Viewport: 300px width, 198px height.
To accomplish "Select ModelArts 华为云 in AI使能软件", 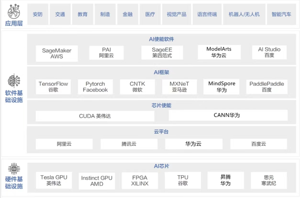I will pyautogui.click(x=219, y=52).
